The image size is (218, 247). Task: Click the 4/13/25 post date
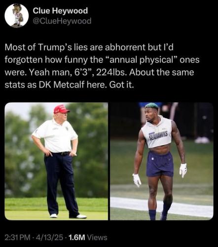pyautogui.click(x=50, y=237)
